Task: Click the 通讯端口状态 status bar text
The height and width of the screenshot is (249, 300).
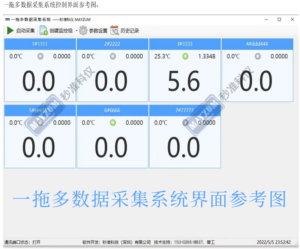Action: pos(22,242)
